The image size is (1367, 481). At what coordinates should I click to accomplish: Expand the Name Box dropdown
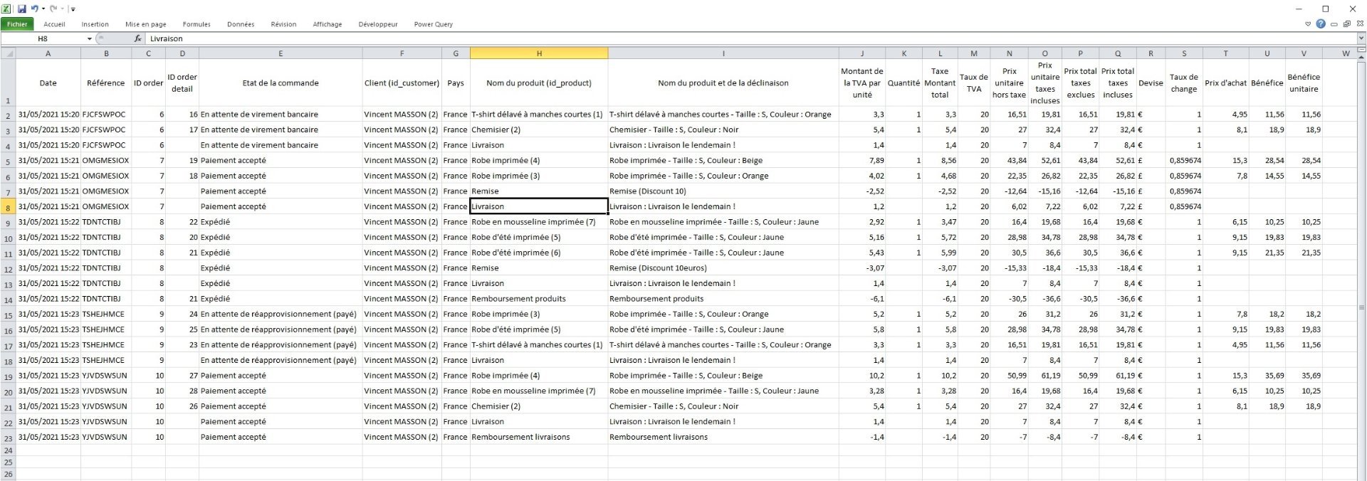(89, 38)
